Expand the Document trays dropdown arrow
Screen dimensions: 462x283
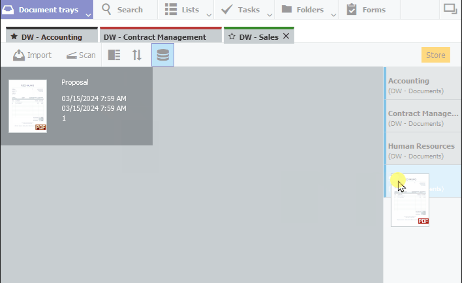point(88,14)
